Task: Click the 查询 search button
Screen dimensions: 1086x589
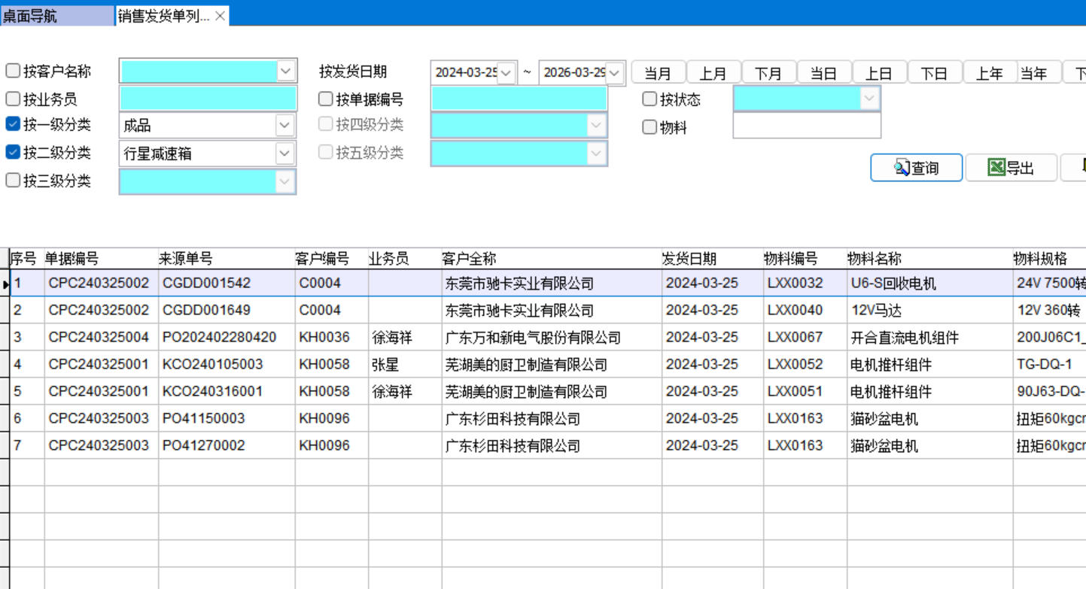Action: click(x=916, y=168)
